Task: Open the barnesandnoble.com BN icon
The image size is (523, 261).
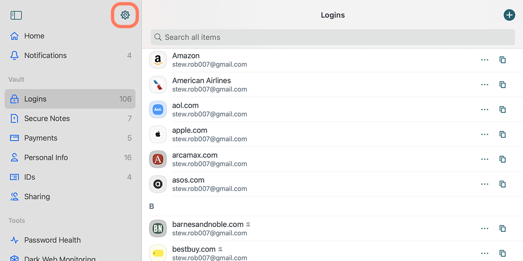Action: pyautogui.click(x=158, y=228)
